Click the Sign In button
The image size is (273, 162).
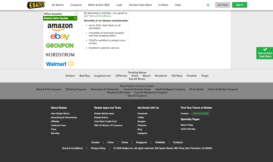click(240, 5)
